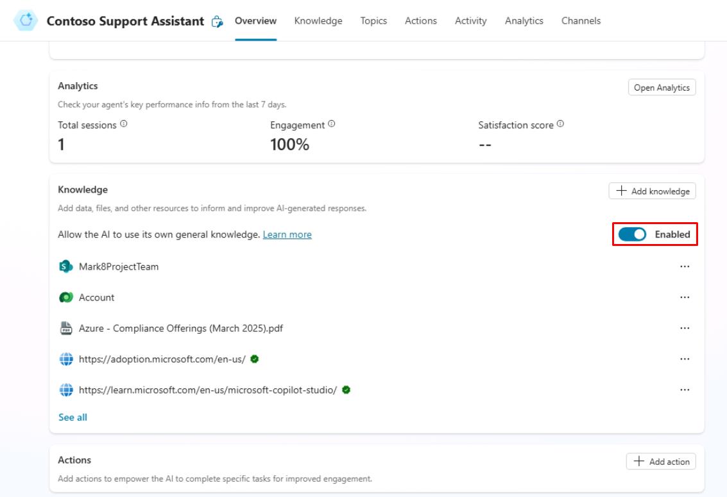Click See all to view all knowledge sources
727x497 pixels.
click(73, 417)
